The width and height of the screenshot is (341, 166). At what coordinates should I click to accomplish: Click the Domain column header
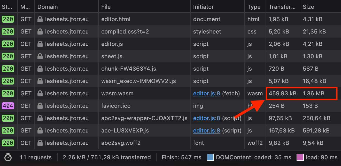[48, 6]
